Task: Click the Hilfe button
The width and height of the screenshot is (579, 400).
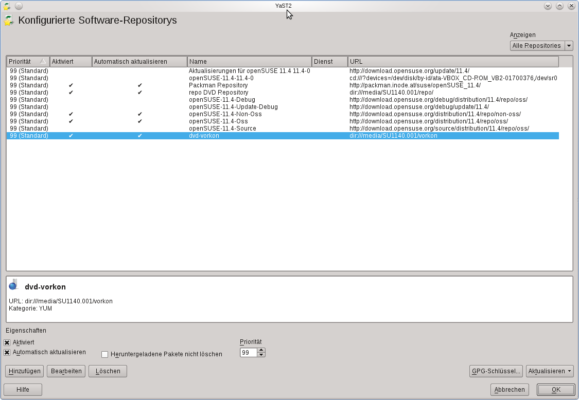Action: click(x=23, y=390)
